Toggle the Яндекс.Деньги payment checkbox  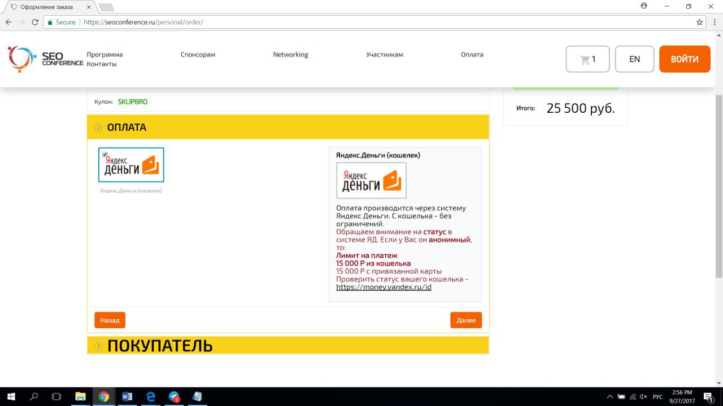pyautogui.click(x=105, y=155)
